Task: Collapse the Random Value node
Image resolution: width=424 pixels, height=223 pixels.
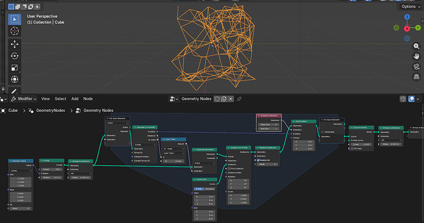Action: pos(11,161)
